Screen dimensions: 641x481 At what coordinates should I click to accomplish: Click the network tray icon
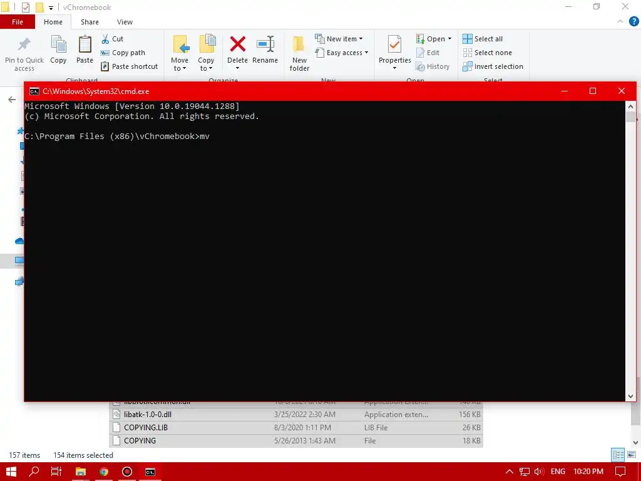pos(524,472)
